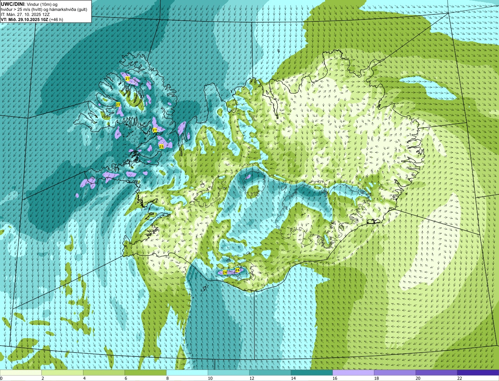Image resolution: width=499 pixels, height=381 pixels.
Task: Click the legend tick label "22"
Action: click(460, 378)
